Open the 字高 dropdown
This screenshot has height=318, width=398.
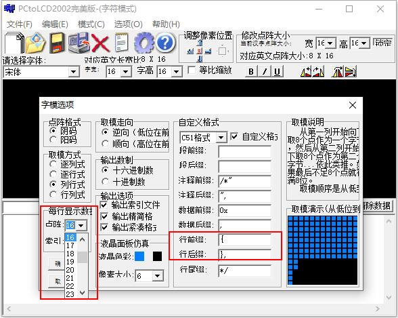pos(176,71)
